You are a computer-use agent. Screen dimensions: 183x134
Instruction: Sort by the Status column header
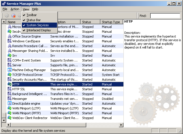coord(90,22)
